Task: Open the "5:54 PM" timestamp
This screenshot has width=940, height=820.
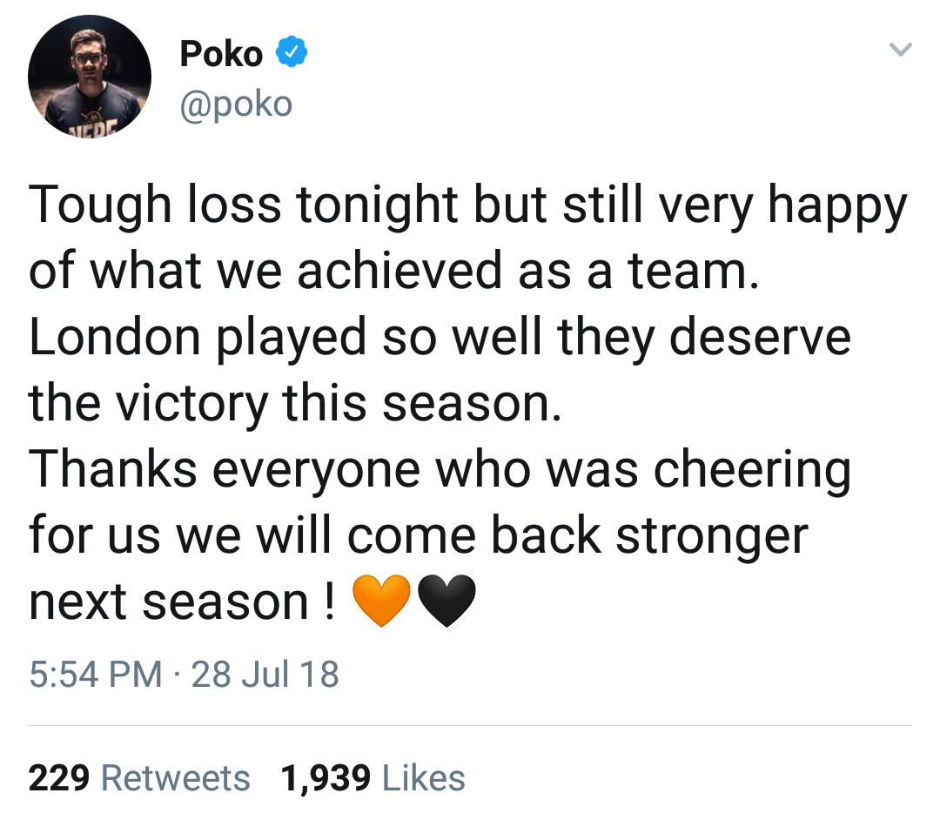Action: 95,674
